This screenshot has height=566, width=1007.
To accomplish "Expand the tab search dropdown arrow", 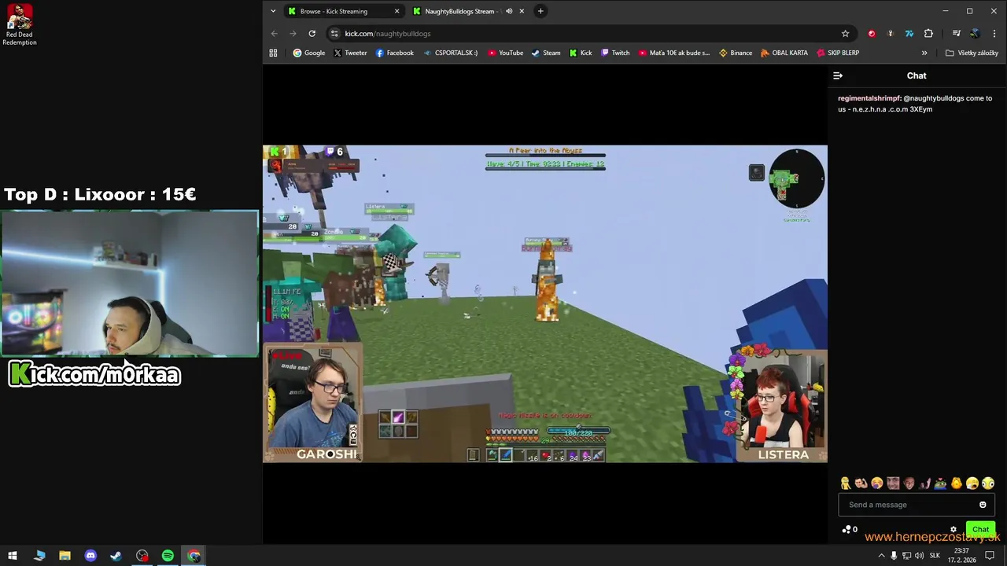I will (x=273, y=11).
